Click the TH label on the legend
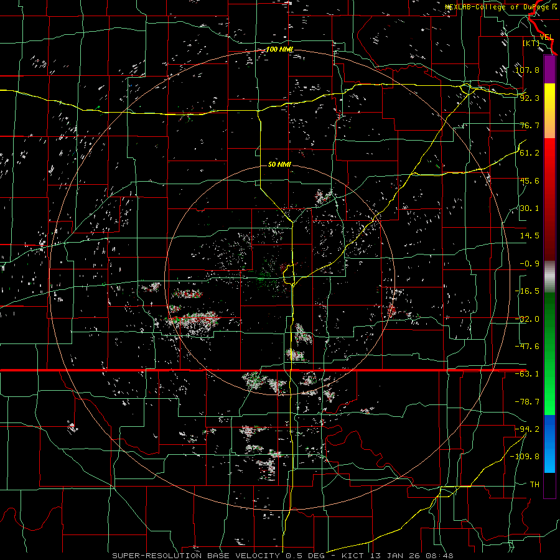Screen dimensions: 560x560 (534, 484)
